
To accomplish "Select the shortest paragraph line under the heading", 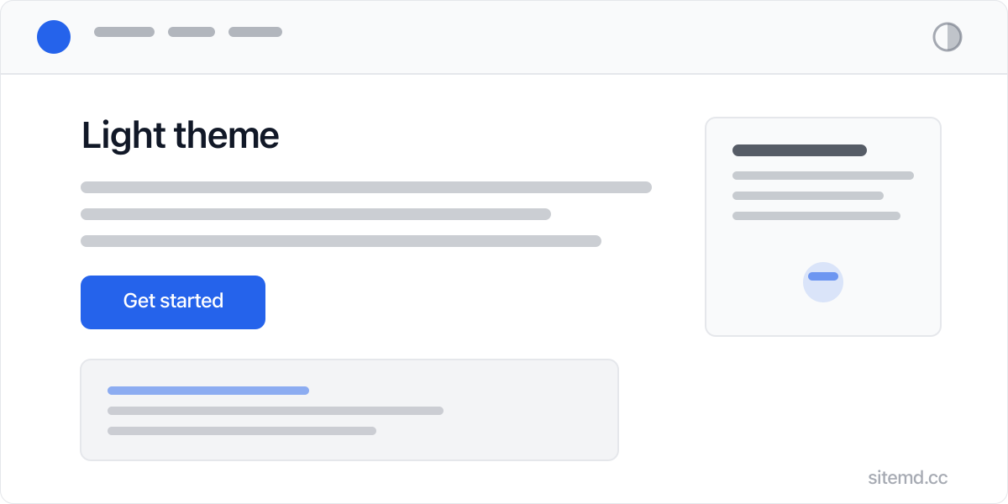I will click(x=316, y=214).
